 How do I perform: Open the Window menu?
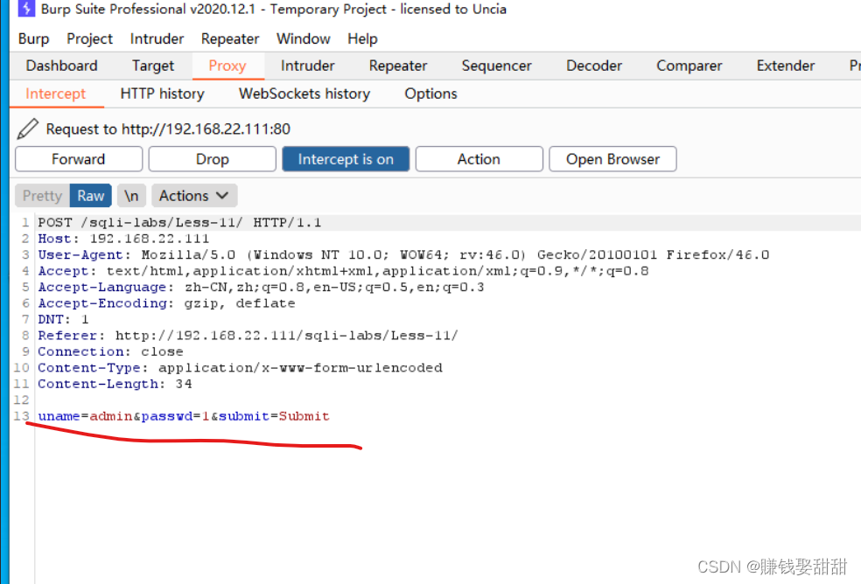[303, 39]
